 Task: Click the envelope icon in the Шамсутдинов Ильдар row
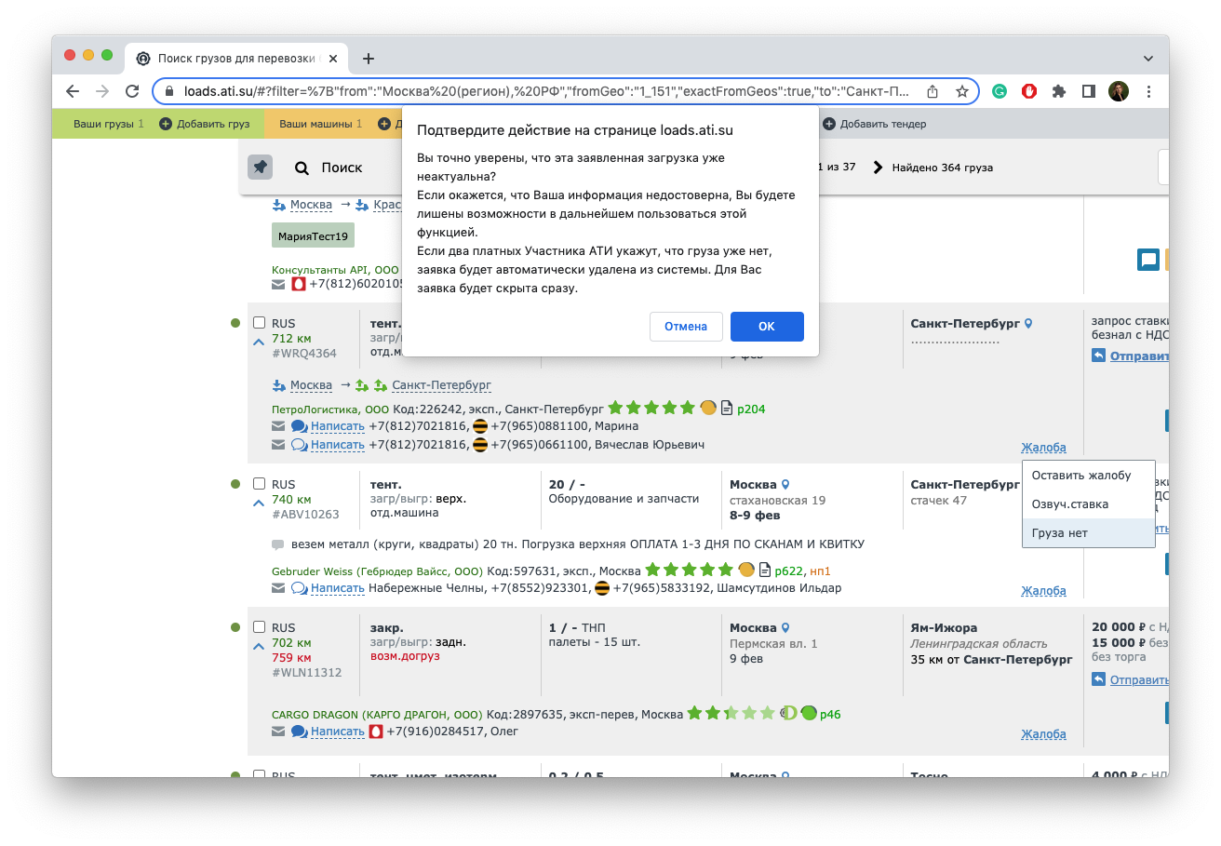click(x=278, y=588)
